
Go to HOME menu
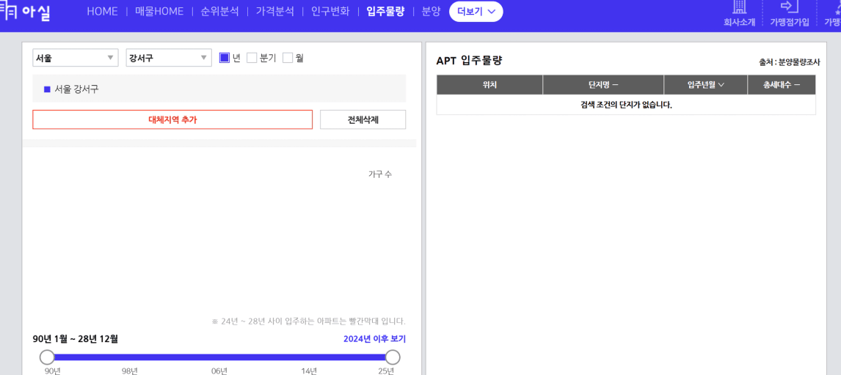103,11
